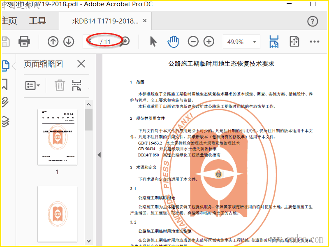Delete selected page with trash icon

click(x=60, y=85)
